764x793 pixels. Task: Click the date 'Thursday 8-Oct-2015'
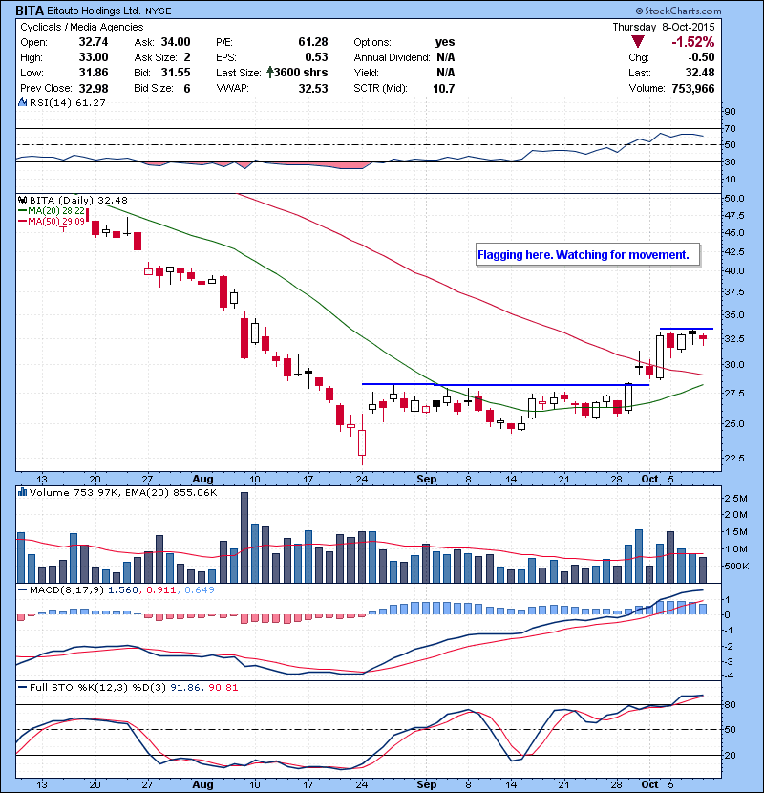pyautogui.click(x=664, y=27)
